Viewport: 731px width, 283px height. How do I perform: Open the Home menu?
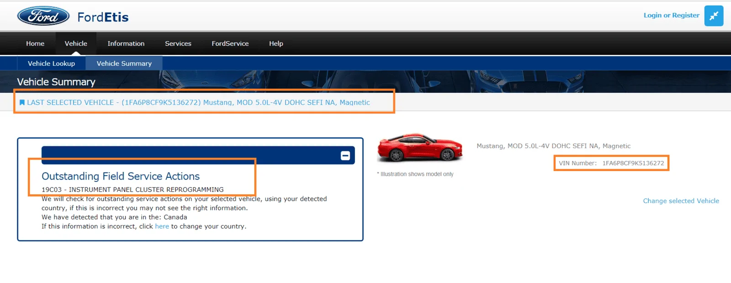[35, 43]
